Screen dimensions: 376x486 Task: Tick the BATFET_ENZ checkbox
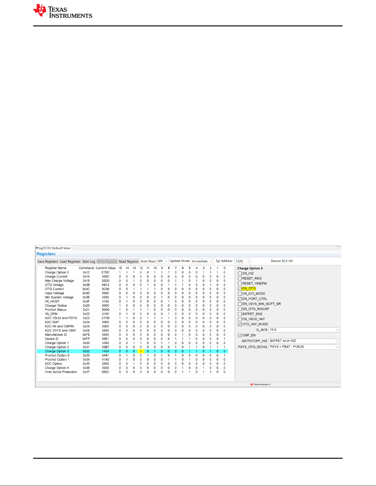click(240, 314)
